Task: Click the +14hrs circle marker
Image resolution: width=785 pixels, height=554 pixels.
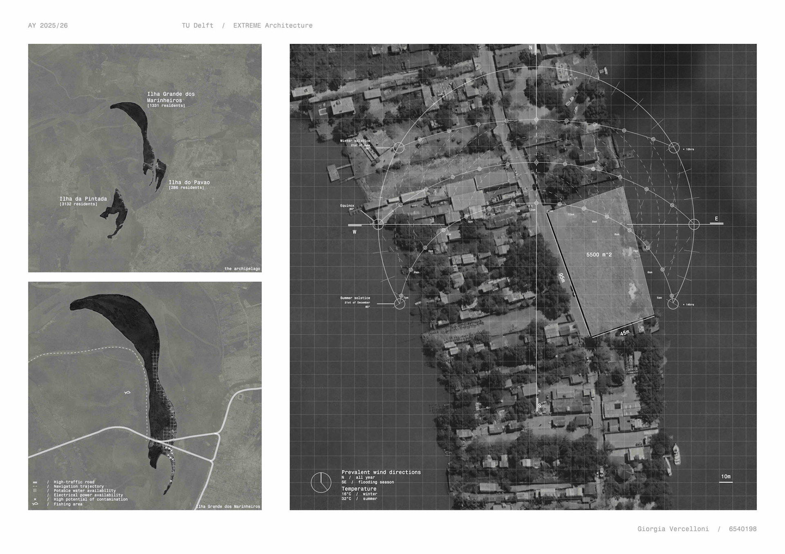Action: (673, 304)
